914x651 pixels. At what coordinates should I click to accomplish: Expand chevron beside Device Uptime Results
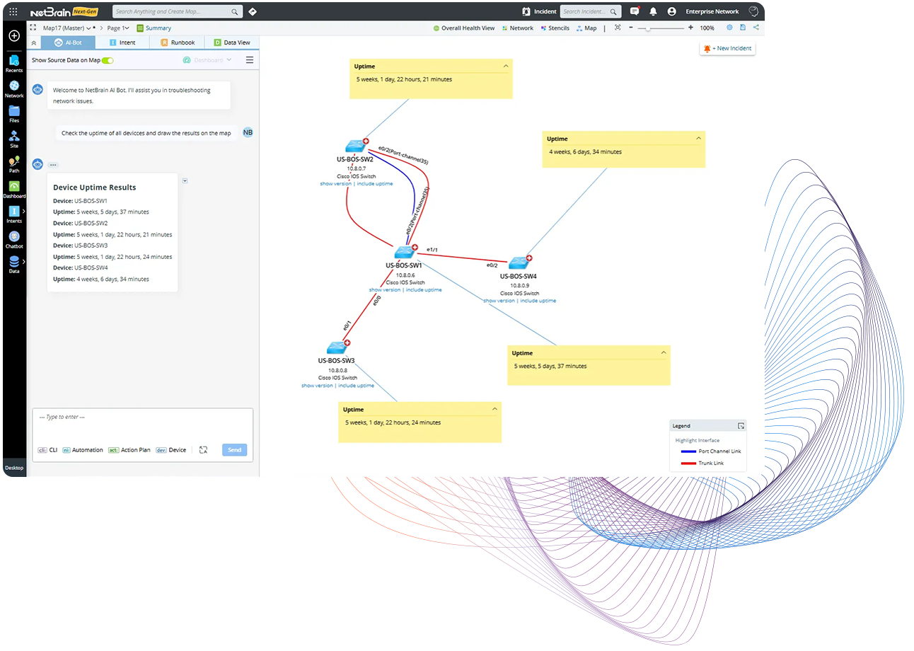click(x=185, y=180)
